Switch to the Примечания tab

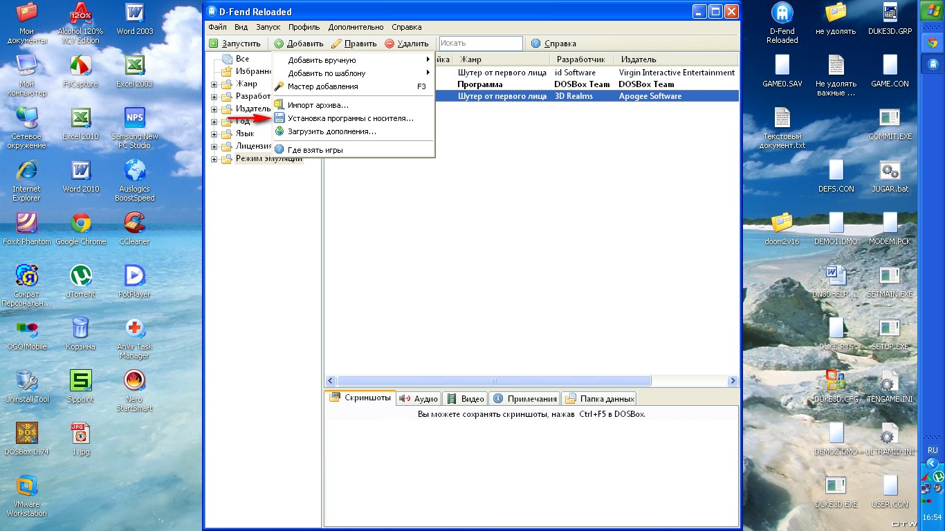[525, 398]
